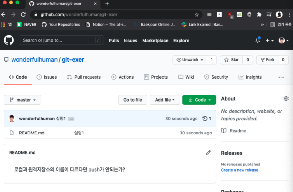Screen dimensions: 293x192
Task: Click the file icon beside README.md
Action: 12,133
